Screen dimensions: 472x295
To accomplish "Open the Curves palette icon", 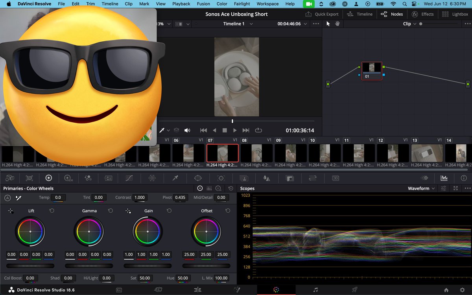I will click(x=129, y=178).
